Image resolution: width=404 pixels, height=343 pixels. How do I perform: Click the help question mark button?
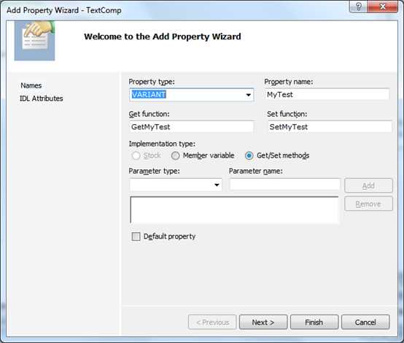(x=358, y=7)
